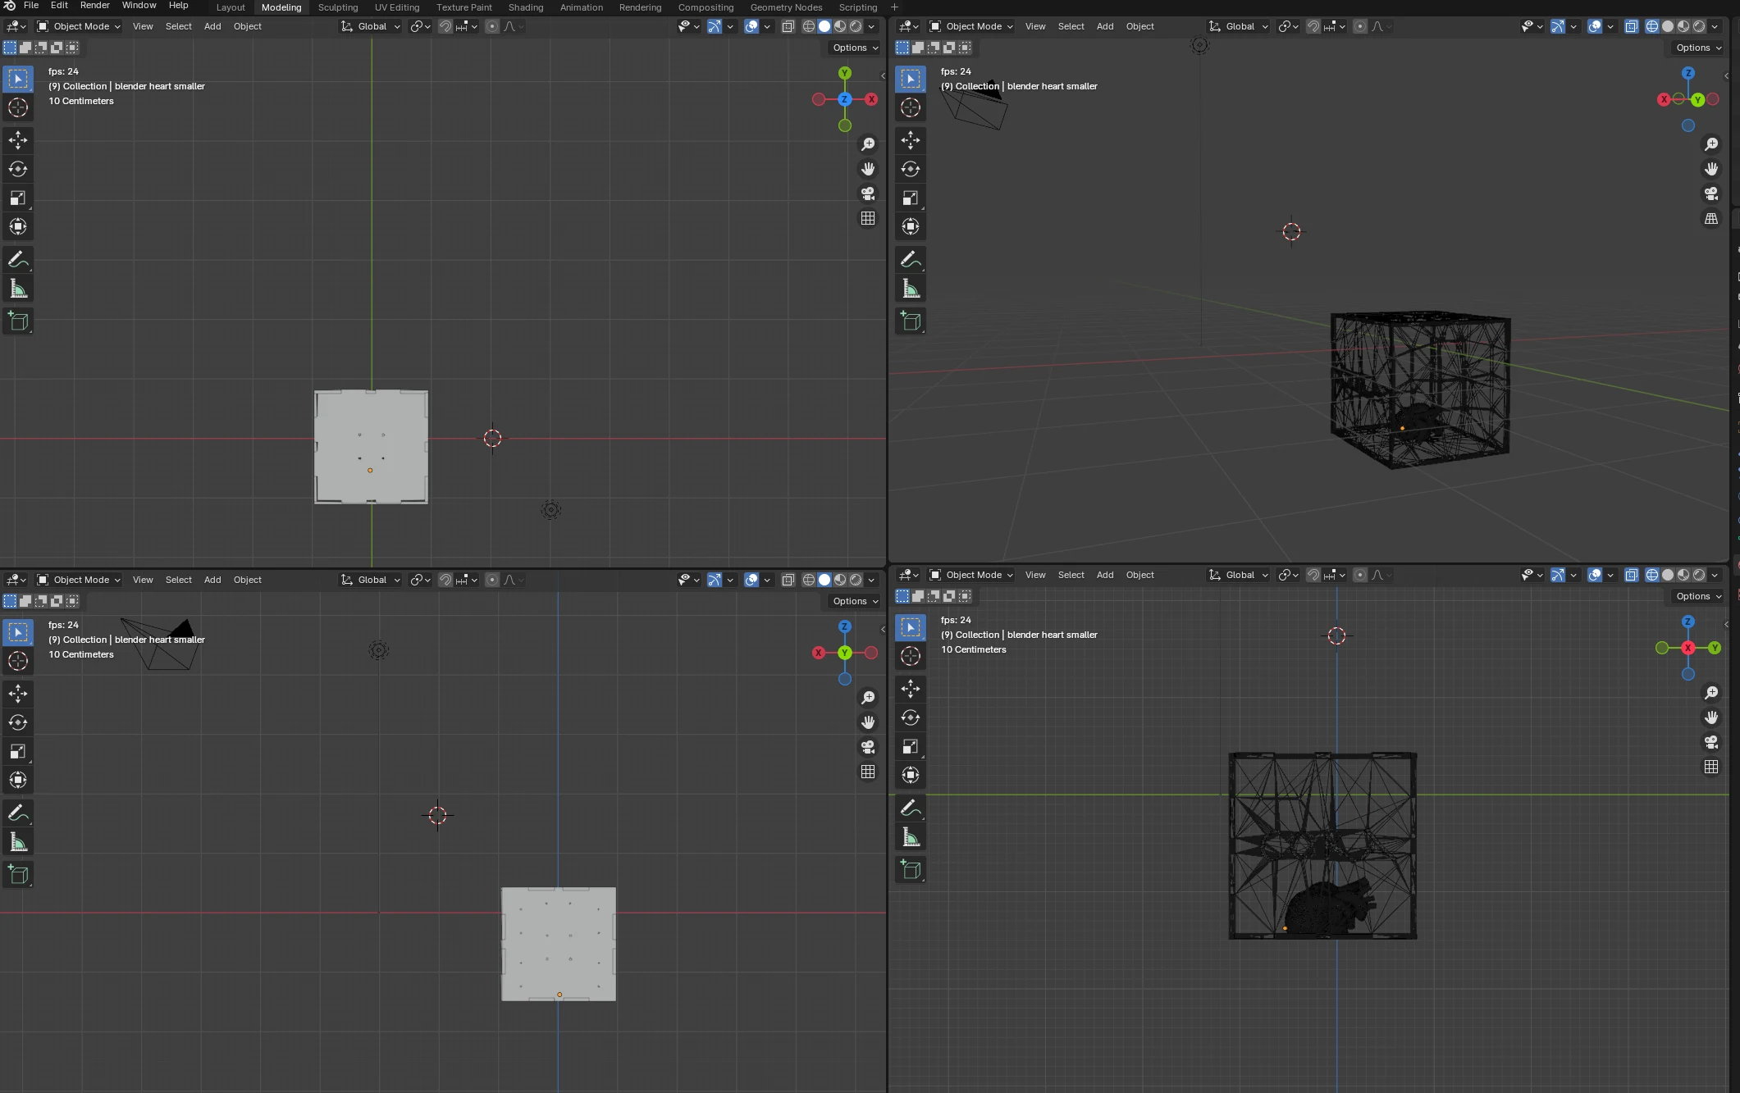Open View menu in top-left viewport
The height and width of the screenshot is (1093, 1740).
coord(143,26)
